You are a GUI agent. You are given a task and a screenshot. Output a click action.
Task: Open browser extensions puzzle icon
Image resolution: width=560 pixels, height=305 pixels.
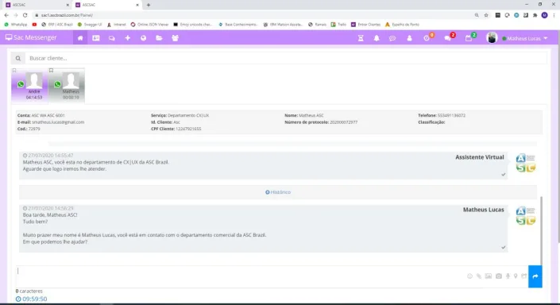(x=535, y=15)
